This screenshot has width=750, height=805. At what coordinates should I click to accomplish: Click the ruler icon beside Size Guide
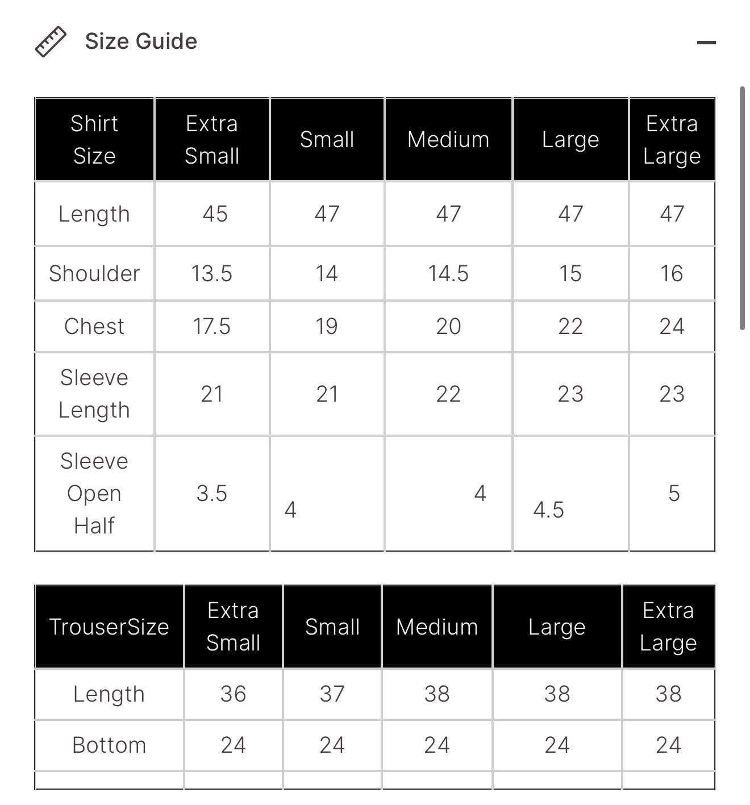pos(51,41)
